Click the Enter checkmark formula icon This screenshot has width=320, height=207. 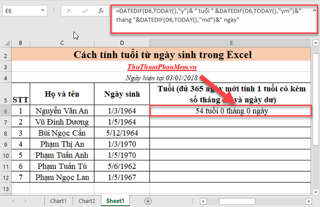[x=85, y=11]
